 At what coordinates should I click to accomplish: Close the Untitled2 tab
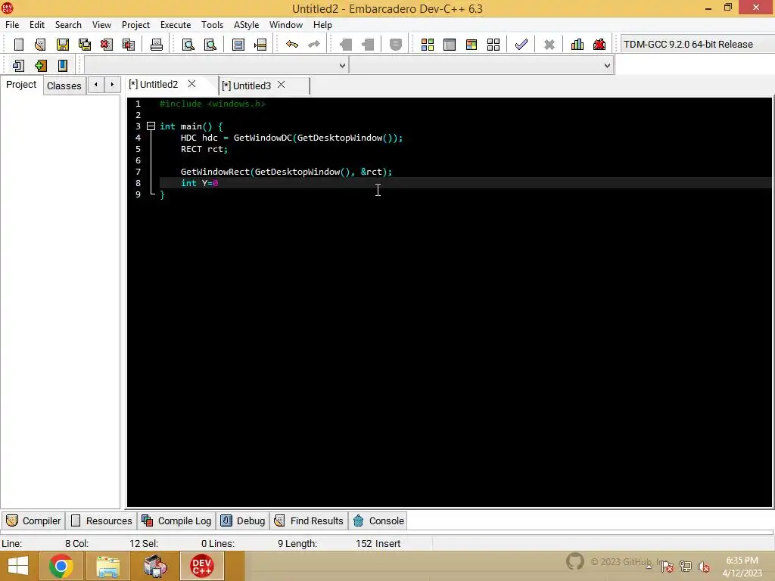(191, 84)
